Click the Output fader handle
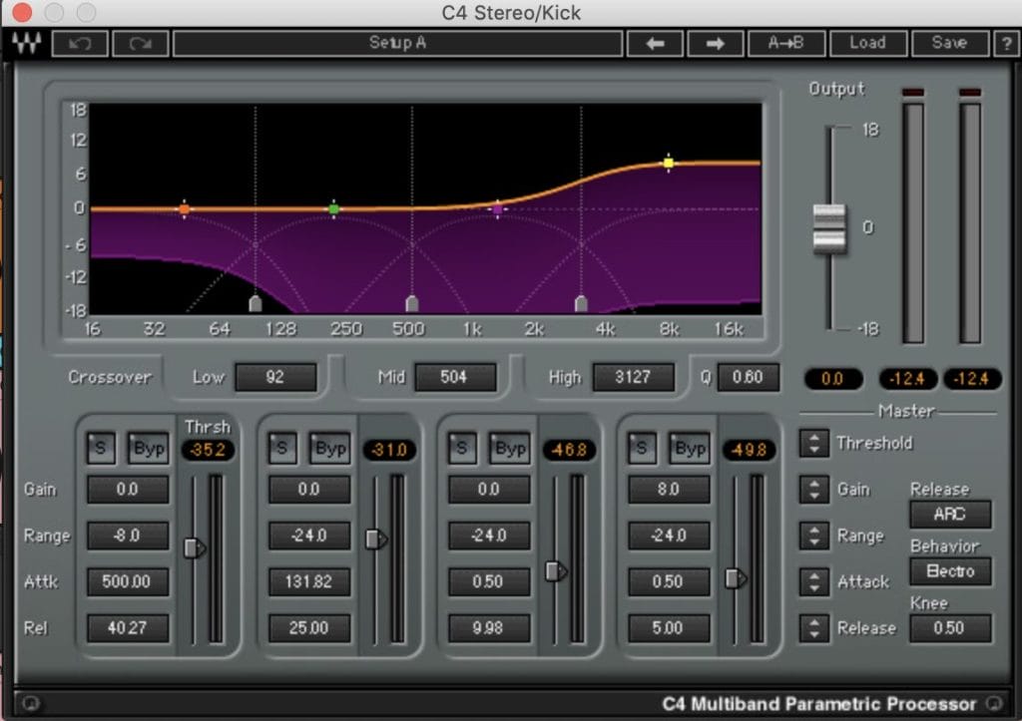Screen dimensions: 1022x721 coord(828,228)
